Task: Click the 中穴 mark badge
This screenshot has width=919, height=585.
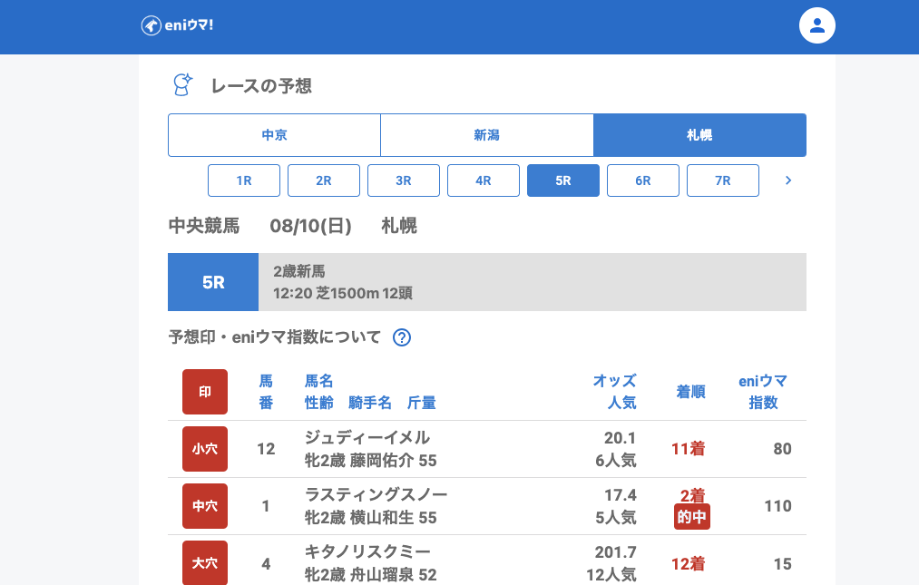Action: click(x=205, y=506)
